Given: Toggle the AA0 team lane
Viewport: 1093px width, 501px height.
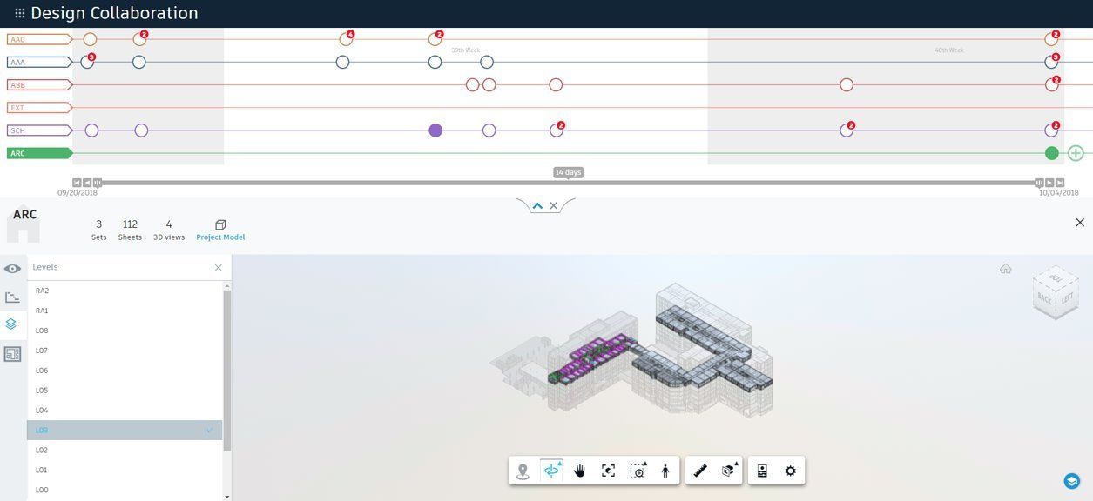Looking at the screenshot, I should (x=39, y=39).
